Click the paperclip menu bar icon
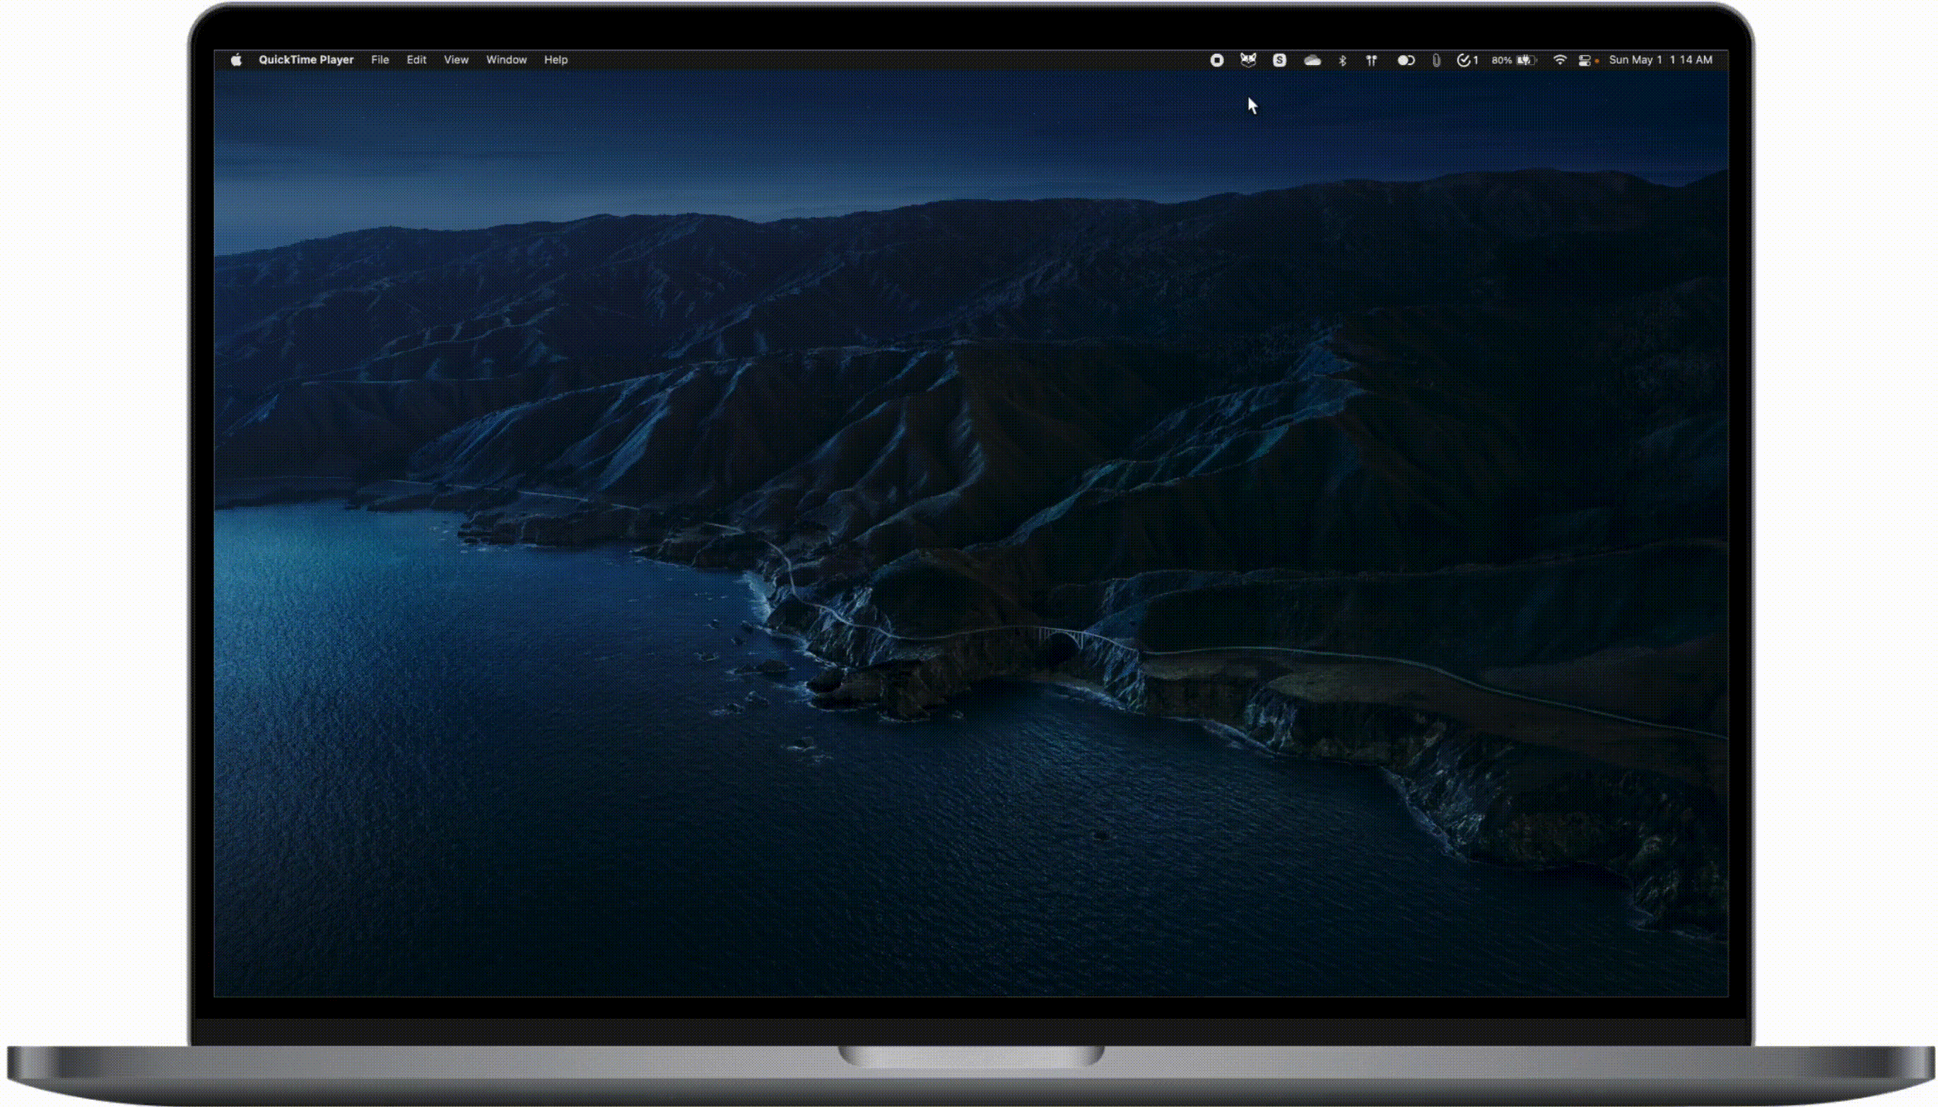This screenshot has height=1107, width=1938. (x=1435, y=60)
